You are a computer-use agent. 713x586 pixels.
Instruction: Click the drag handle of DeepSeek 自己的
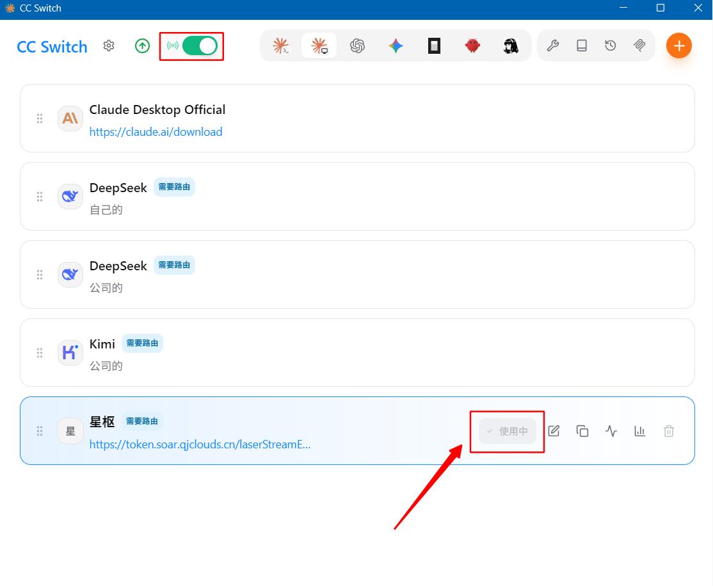(x=40, y=197)
